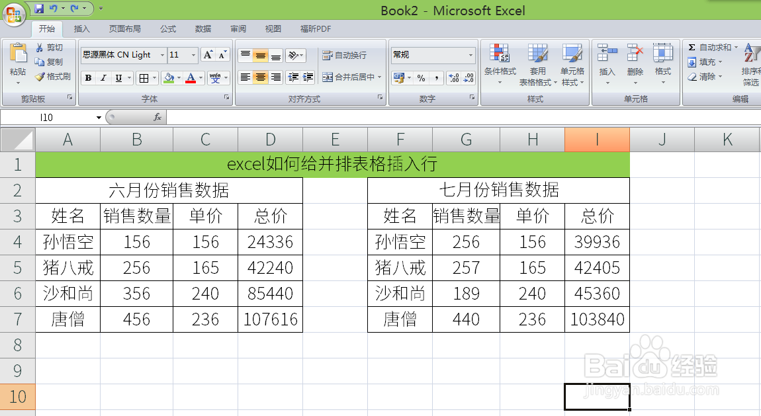Toggle Italic formatting
Image resolution: width=761 pixels, height=416 pixels.
[102, 77]
